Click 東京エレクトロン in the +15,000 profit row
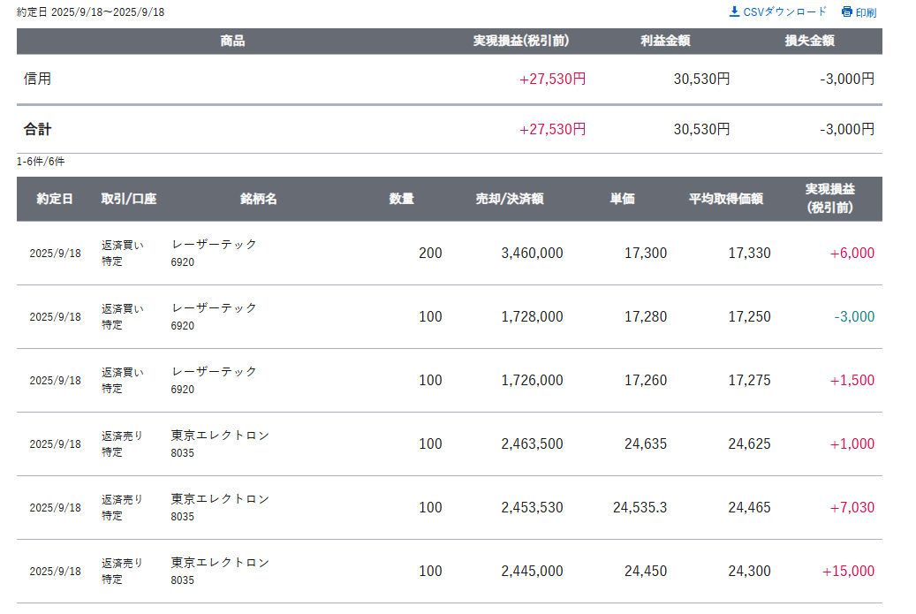 click(x=220, y=562)
